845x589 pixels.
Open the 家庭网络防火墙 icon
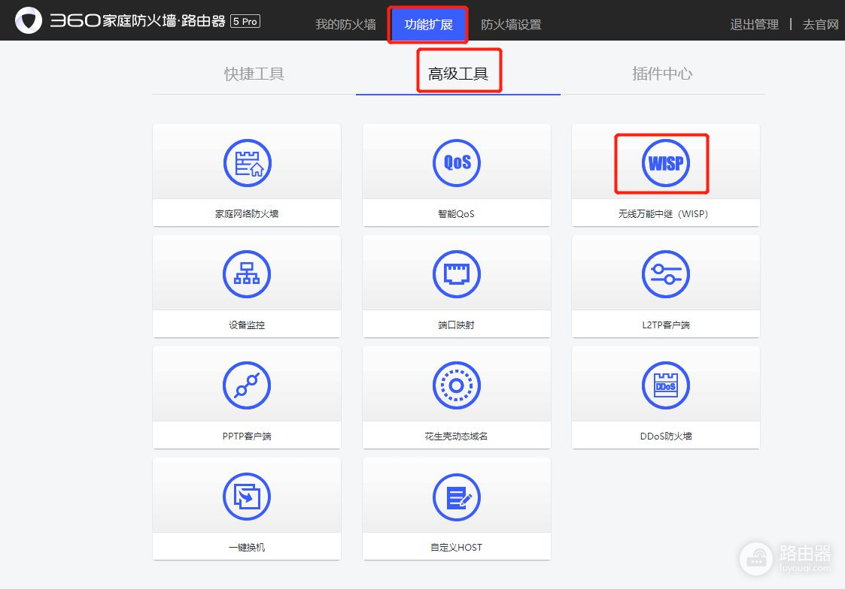pos(247,163)
